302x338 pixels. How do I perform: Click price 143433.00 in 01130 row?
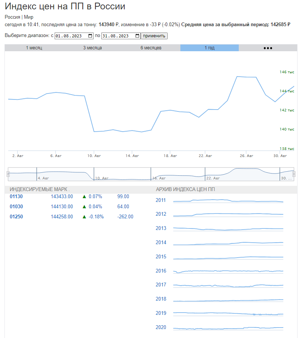62,197
